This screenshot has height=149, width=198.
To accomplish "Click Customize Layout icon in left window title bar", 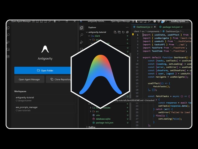I will [x=33, y=21].
